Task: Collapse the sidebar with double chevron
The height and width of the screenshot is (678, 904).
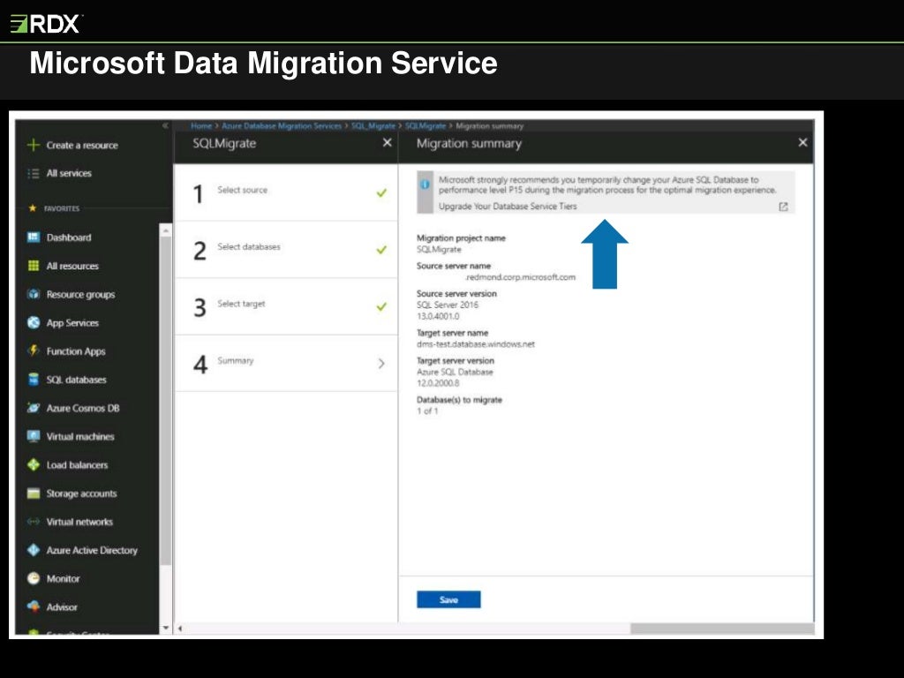Action: (x=165, y=125)
